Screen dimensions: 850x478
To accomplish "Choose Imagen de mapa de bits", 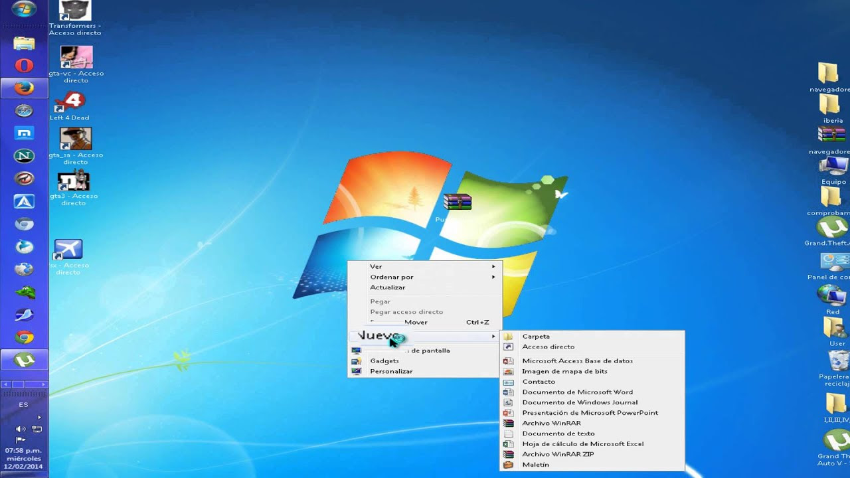I will [592, 372].
